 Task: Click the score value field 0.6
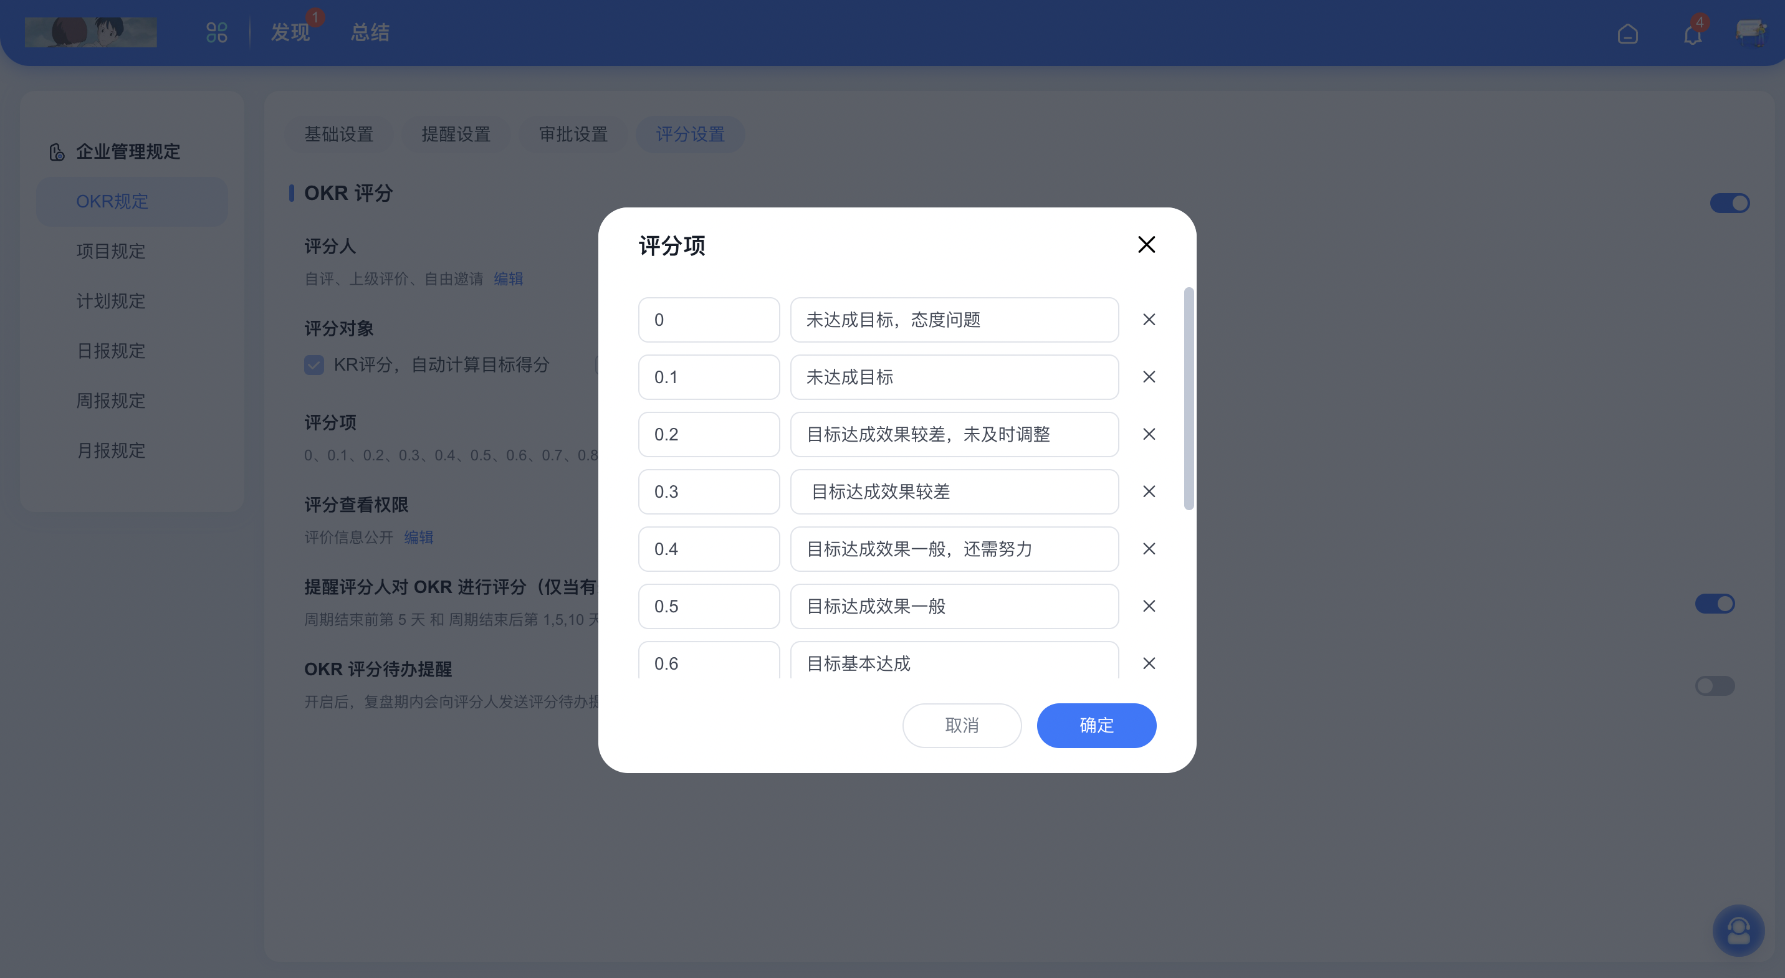click(709, 660)
